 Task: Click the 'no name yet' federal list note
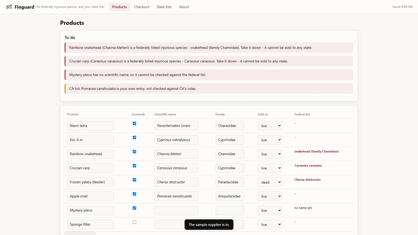pyautogui.click(x=303, y=208)
